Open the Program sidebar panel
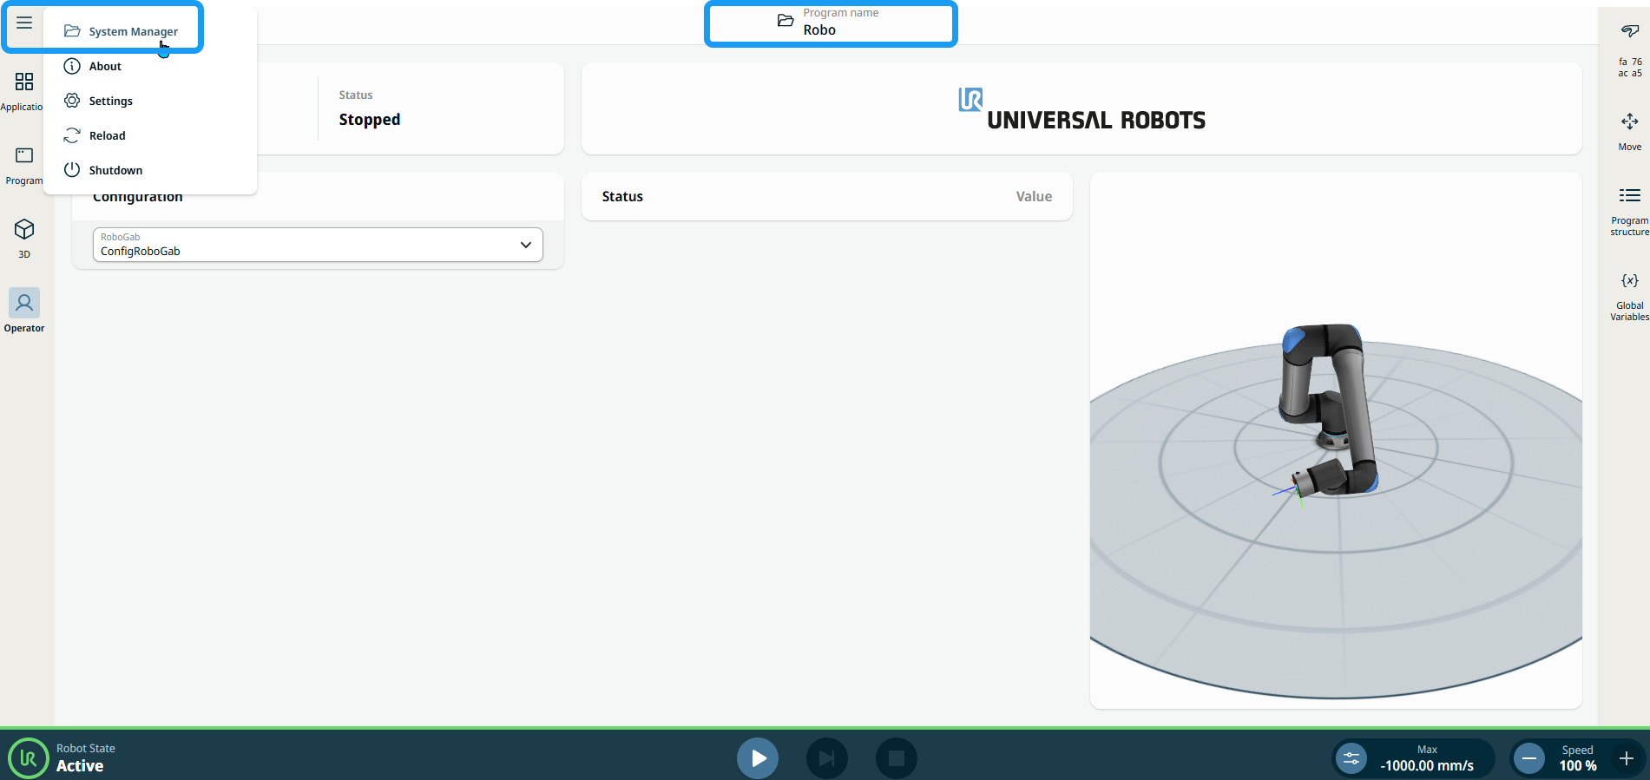Image resolution: width=1650 pixels, height=780 pixels. click(x=24, y=165)
